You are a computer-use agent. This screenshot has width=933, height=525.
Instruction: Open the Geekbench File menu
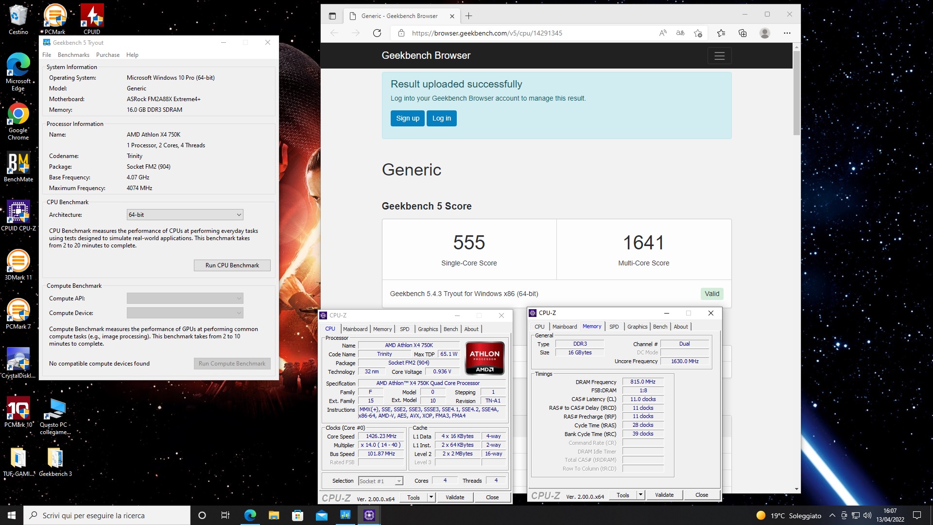(47, 55)
